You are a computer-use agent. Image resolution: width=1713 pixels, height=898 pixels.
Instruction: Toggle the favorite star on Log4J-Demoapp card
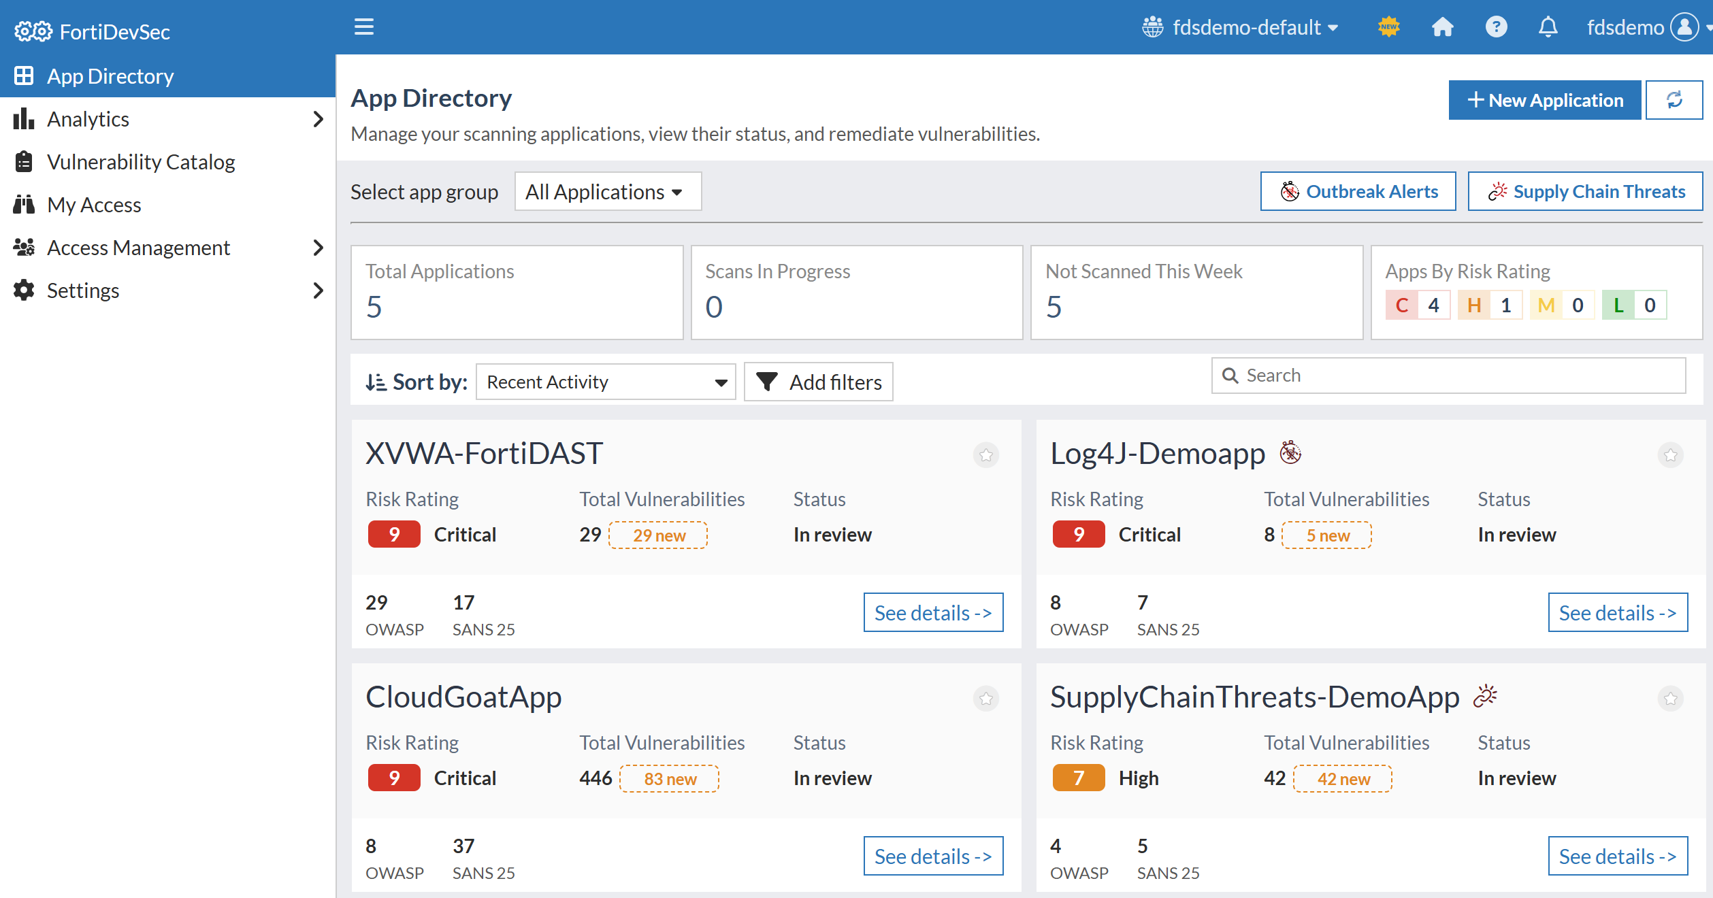point(1670,455)
